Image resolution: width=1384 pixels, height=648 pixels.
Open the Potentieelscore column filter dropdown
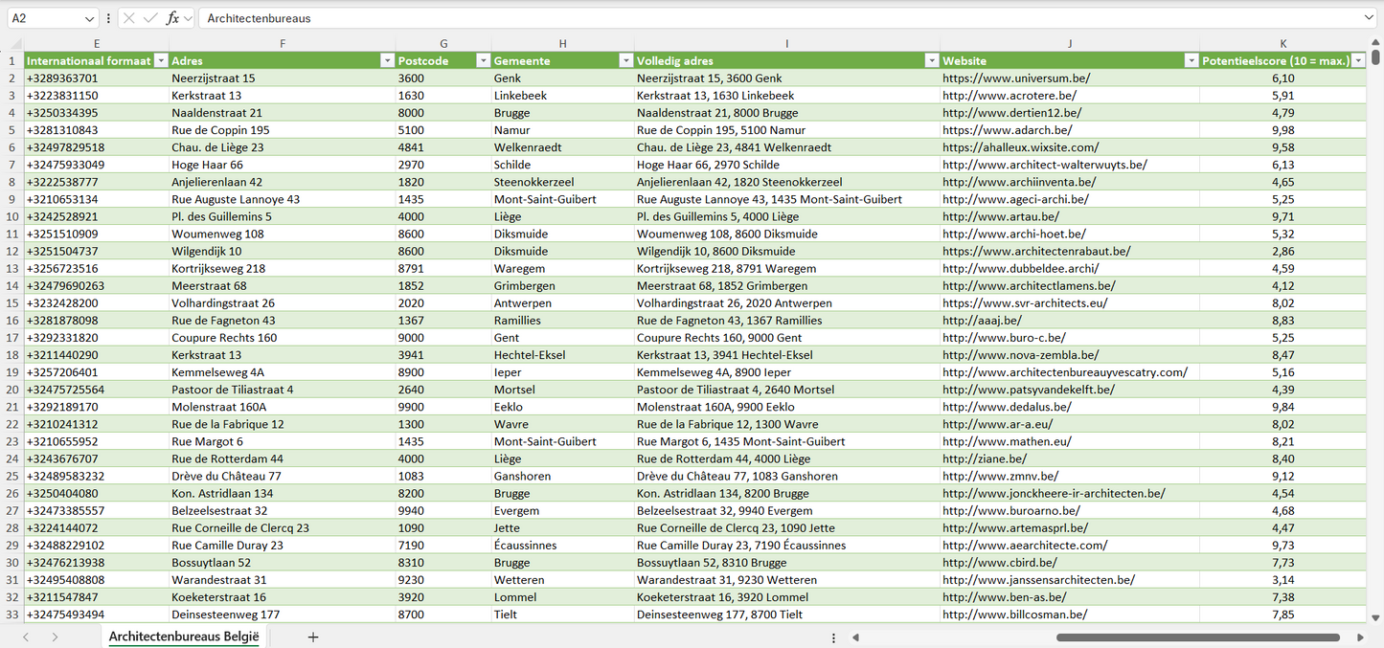[x=1357, y=61]
